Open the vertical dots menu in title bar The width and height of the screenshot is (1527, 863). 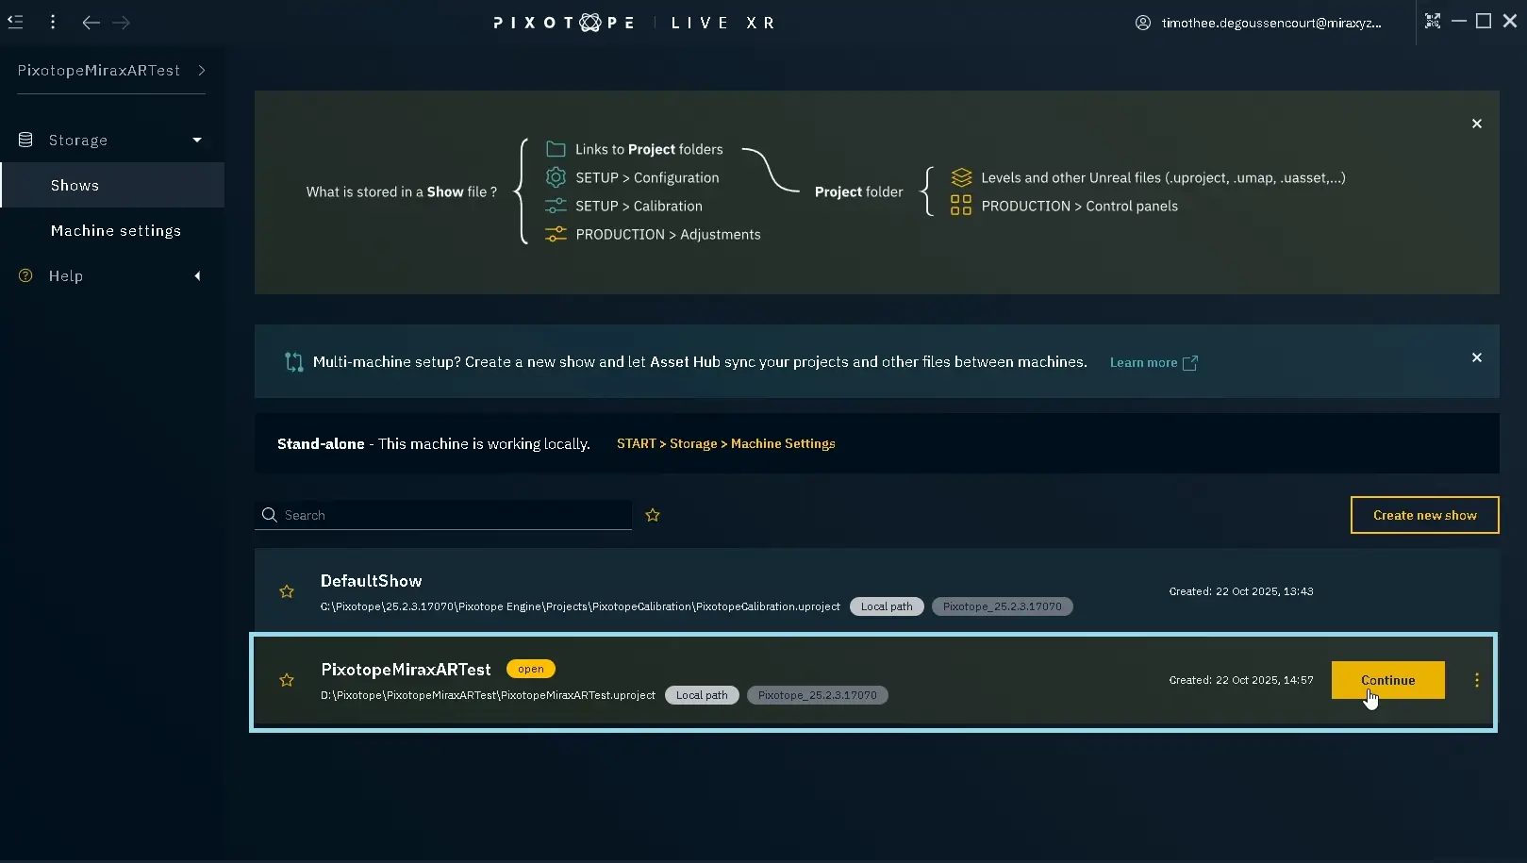[53, 22]
